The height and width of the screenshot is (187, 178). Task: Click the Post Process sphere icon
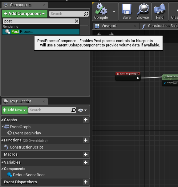8,32
